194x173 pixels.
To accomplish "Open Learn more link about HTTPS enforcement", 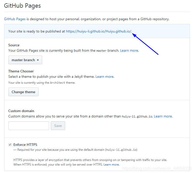I will [111, 164].
